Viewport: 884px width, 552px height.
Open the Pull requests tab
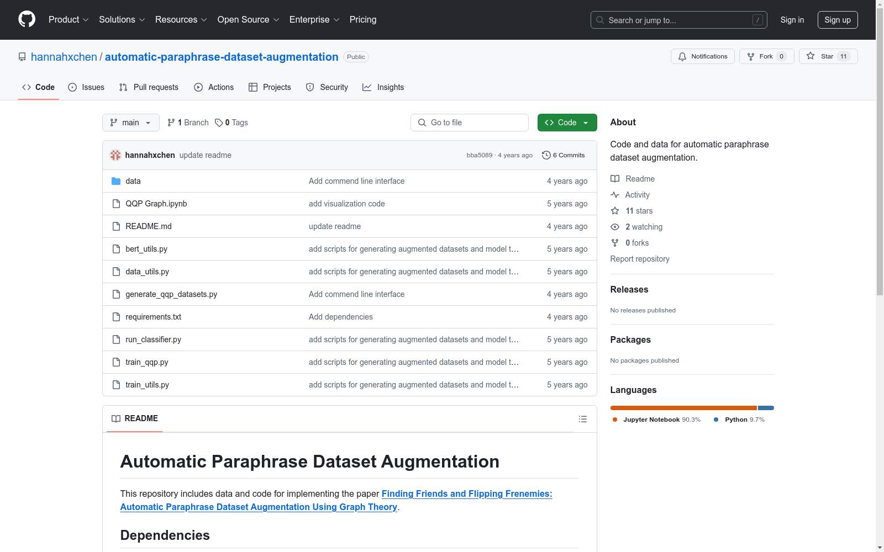[149, 87]
